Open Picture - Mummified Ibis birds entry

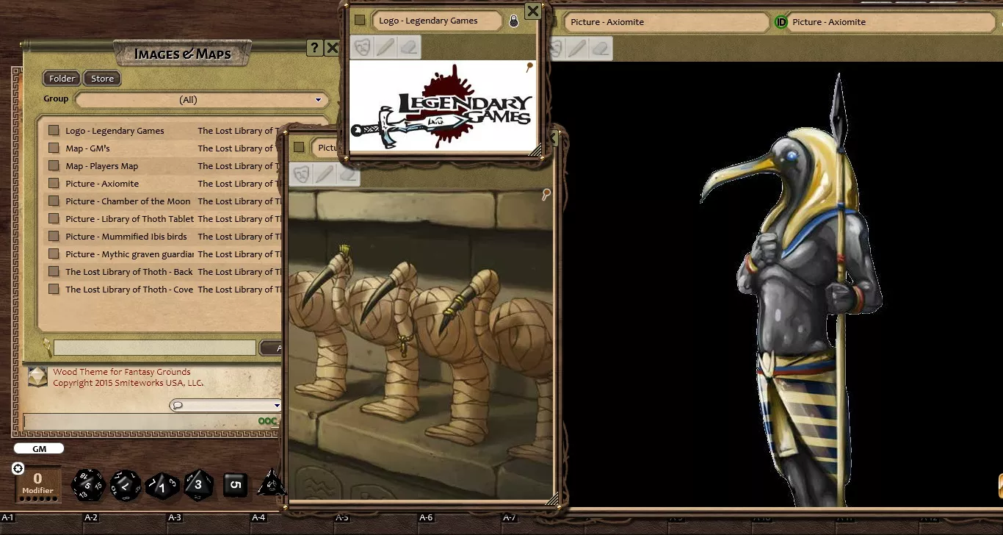pos(126,237)
